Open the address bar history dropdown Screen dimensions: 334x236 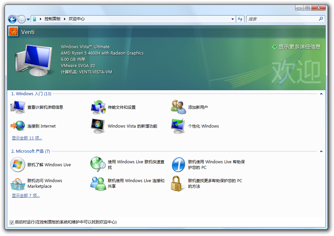coord(232,19)
